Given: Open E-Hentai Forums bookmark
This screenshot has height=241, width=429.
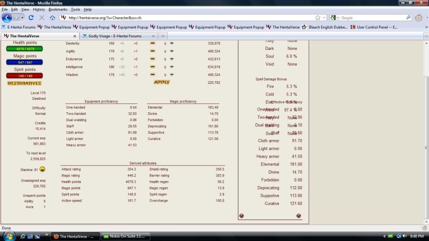Looking at the screenshot, I should click(18, 27).
